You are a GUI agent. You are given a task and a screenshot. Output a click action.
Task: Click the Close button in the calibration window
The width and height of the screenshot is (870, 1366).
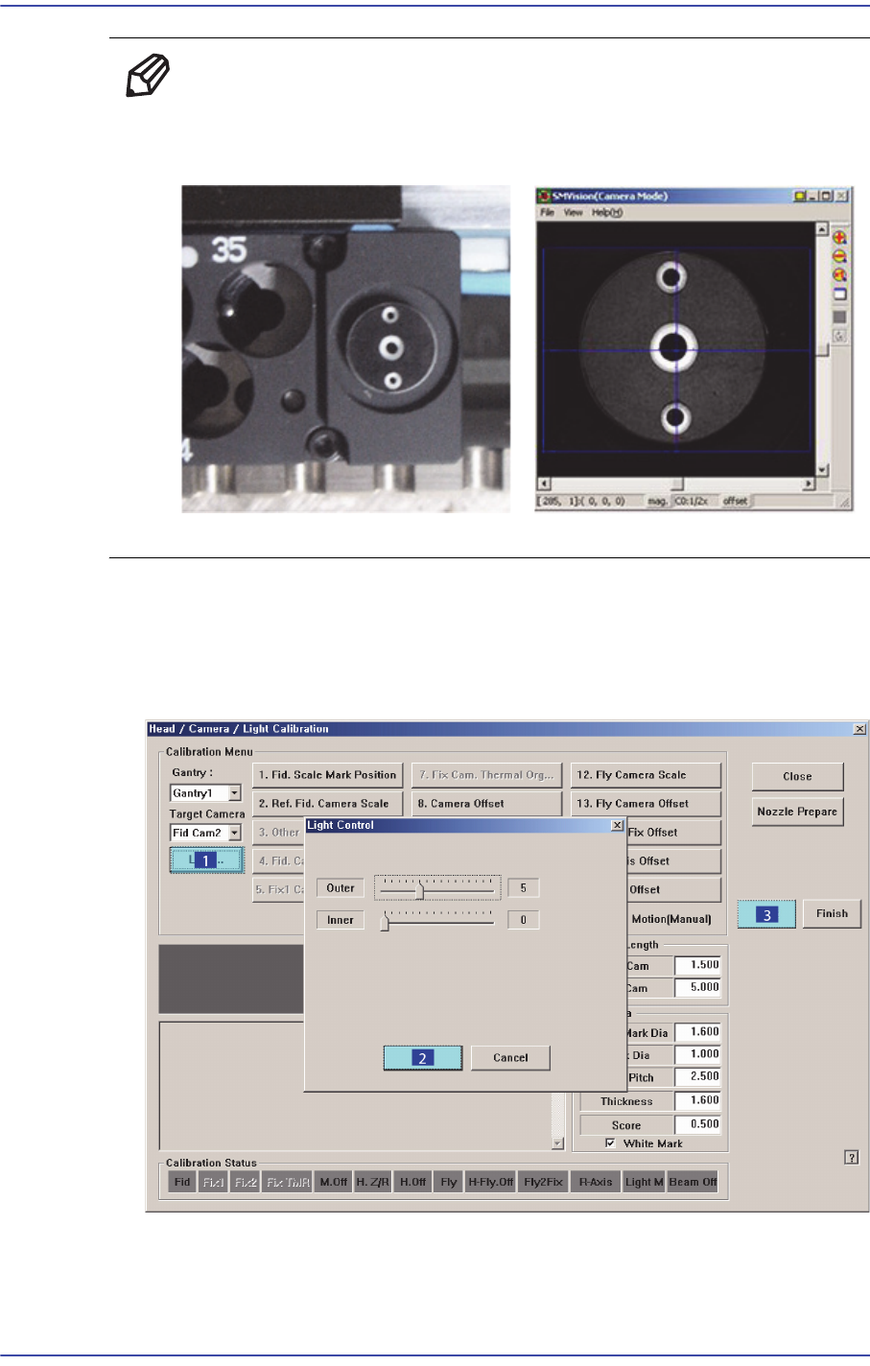click(x=797, y=776)
